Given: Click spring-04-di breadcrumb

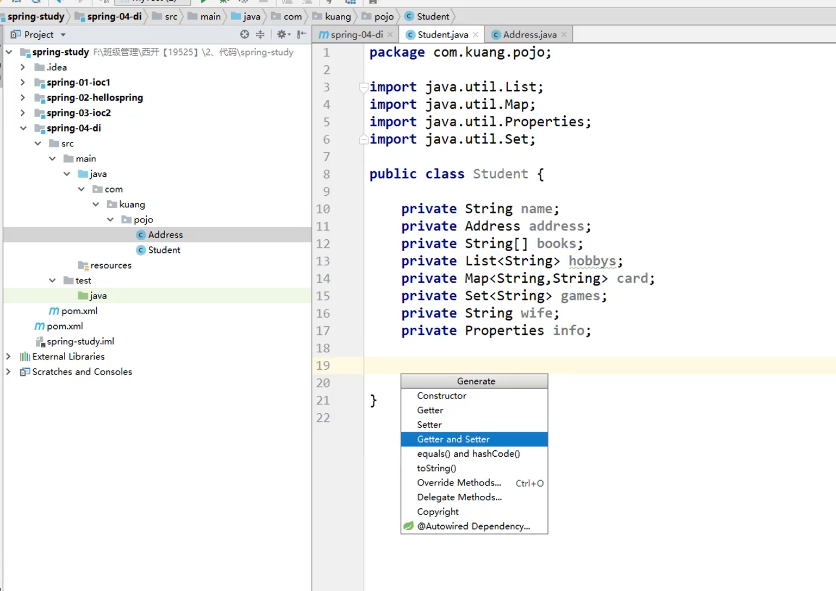Looking at the screenshot, I should pos(109,16).
